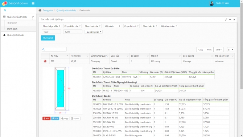Click cell GAKA.1325-1.D35
243x137 pixels.
(x=112, y=77)
